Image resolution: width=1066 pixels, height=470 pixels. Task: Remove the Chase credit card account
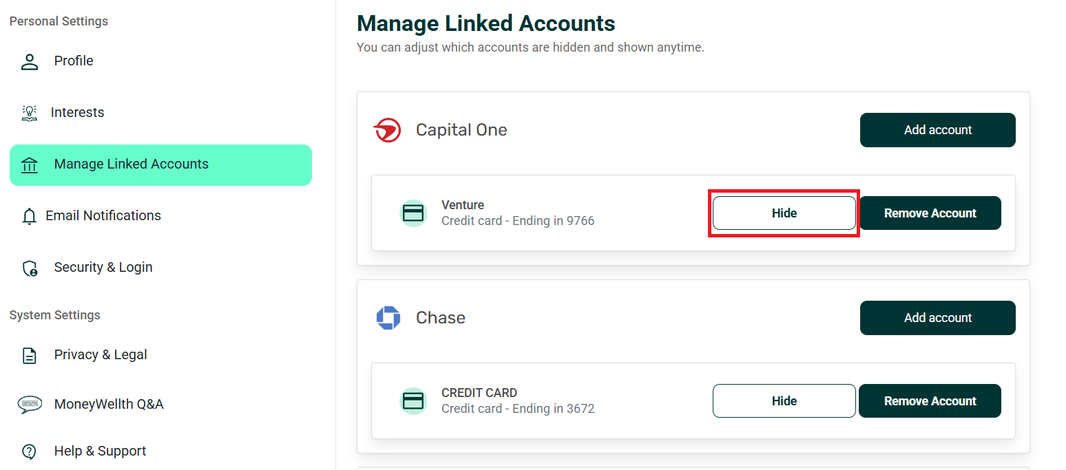[x=930, y=401]
